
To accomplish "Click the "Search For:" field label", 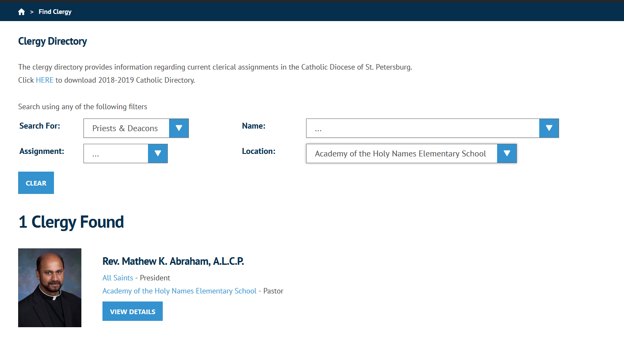I will [x=40, y=126].
